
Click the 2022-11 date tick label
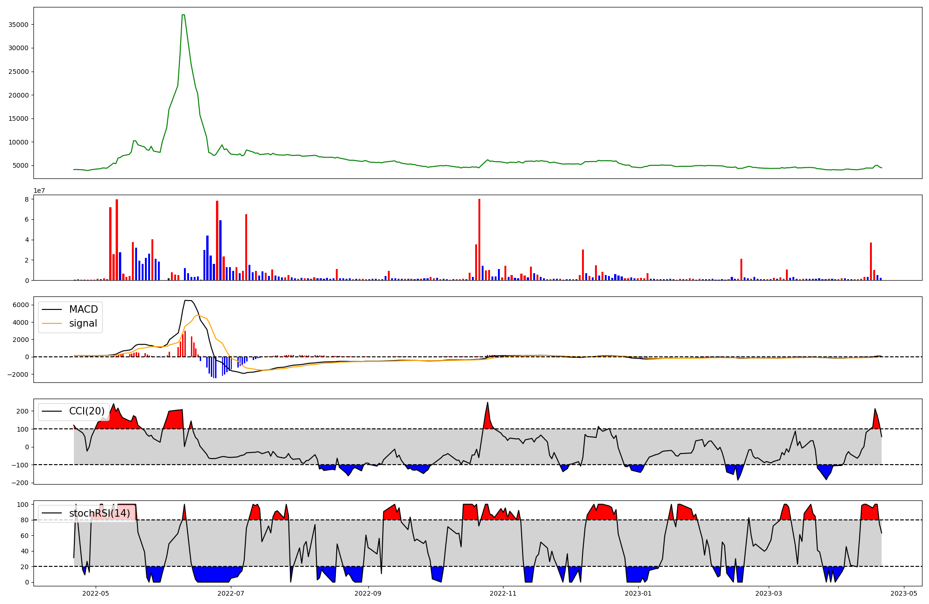coord(503,593)
